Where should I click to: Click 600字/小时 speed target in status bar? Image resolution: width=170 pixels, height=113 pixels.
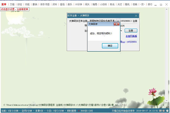[x=87, y=111]
